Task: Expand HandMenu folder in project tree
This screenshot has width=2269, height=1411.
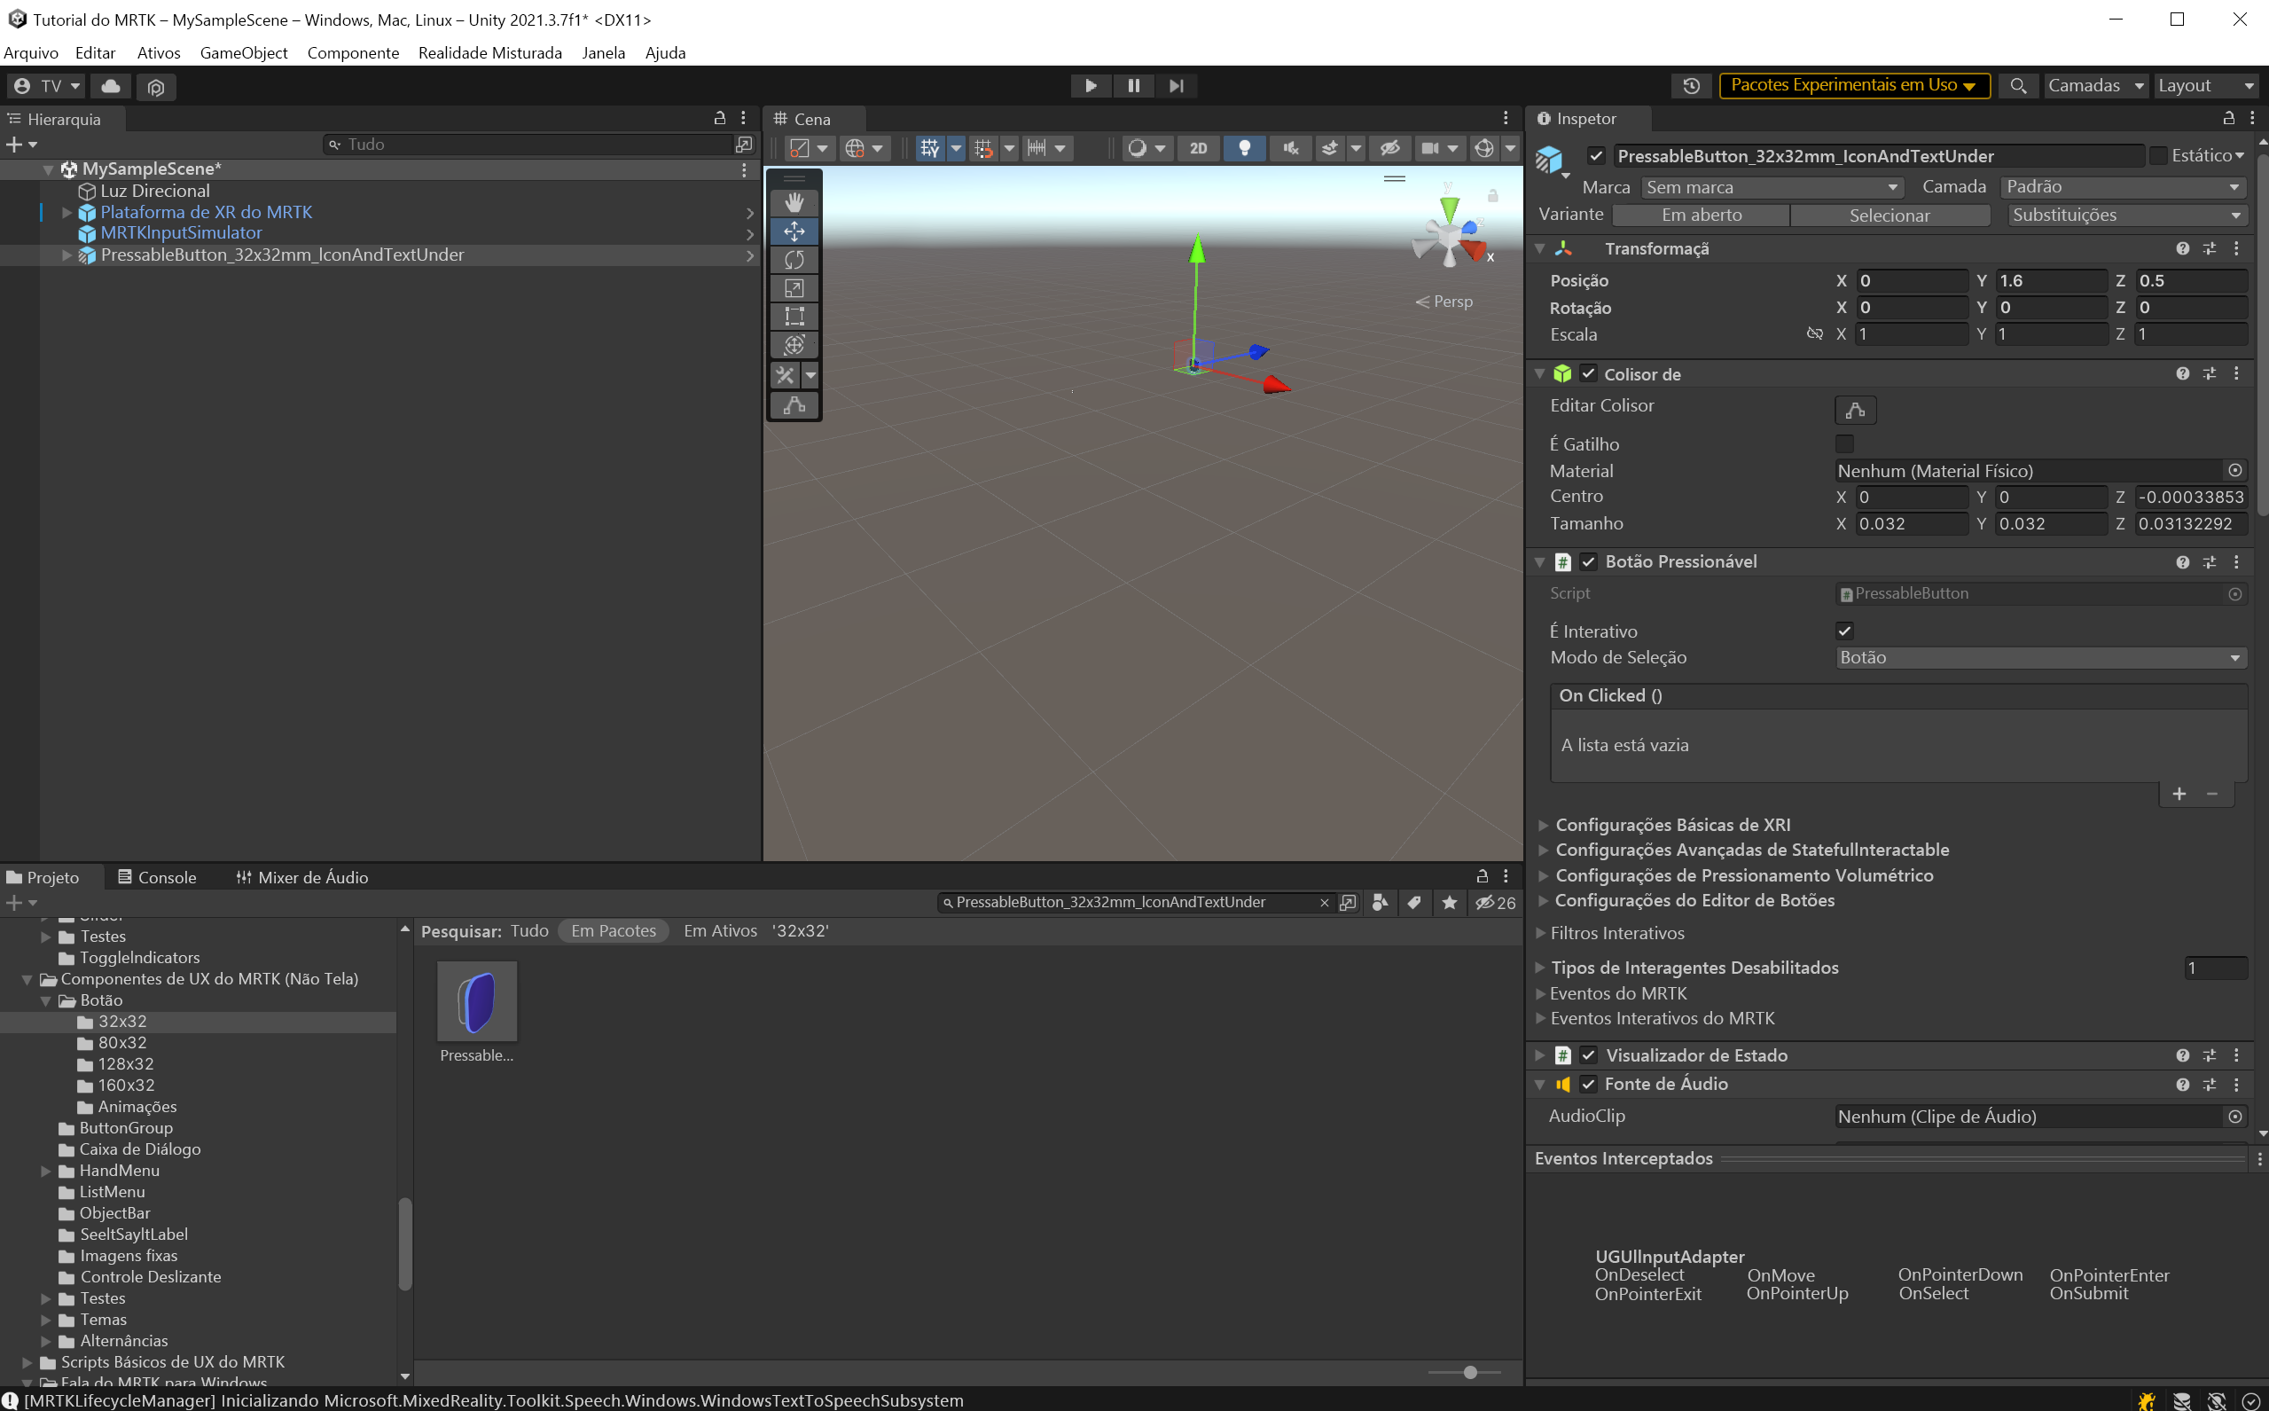Action: click(x=46, y=1171)
